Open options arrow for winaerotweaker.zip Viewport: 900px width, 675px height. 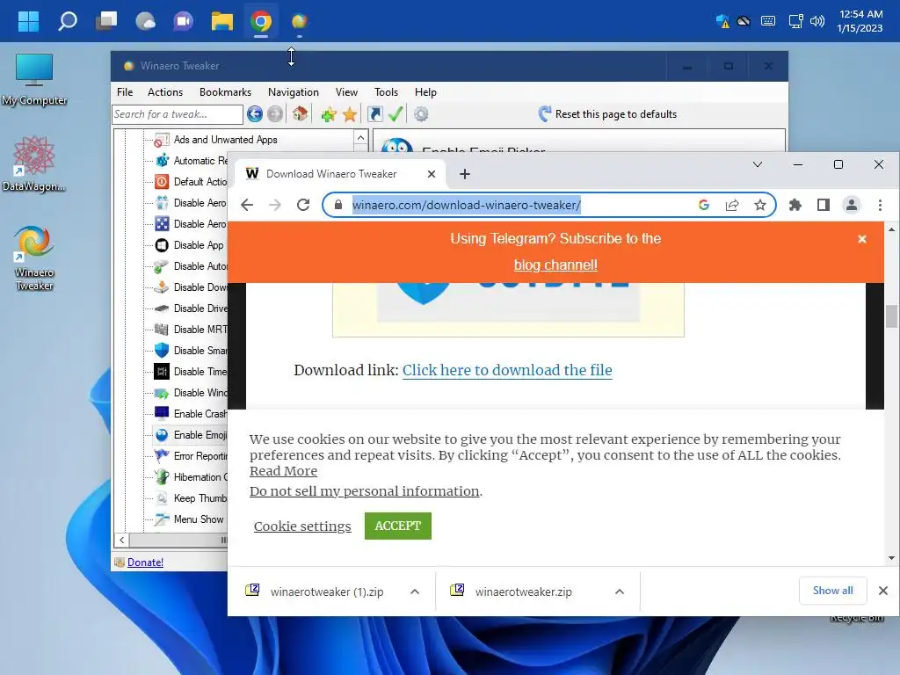pyautogui.click(x=620, y=592)
